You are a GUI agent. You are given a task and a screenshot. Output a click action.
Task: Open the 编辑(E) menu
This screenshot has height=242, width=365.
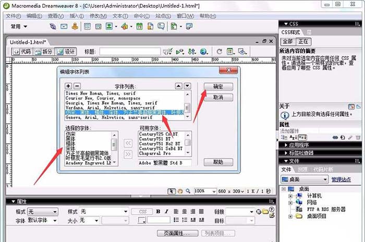[34, 16]
